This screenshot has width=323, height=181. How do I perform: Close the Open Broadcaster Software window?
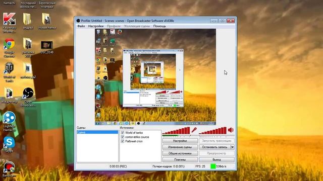point(231,21)
